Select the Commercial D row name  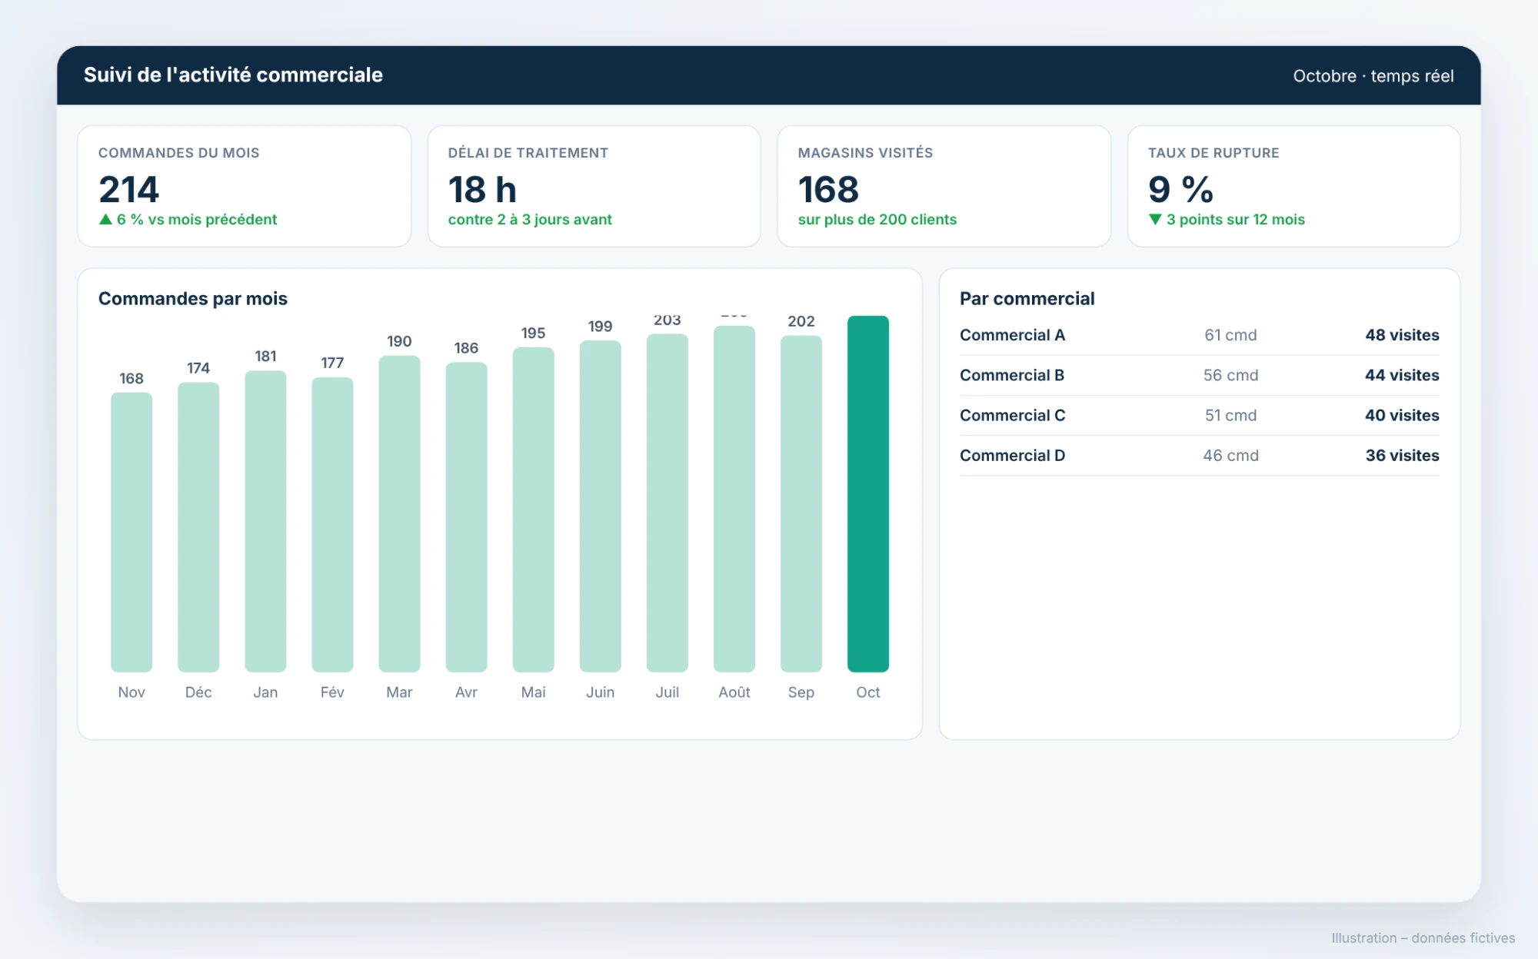(1012, 455)
